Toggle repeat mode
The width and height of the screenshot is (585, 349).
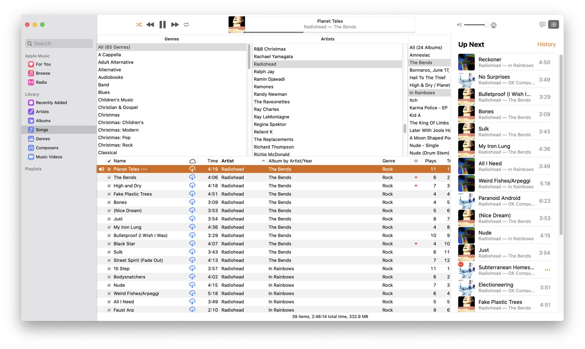[x=186, y=25]
